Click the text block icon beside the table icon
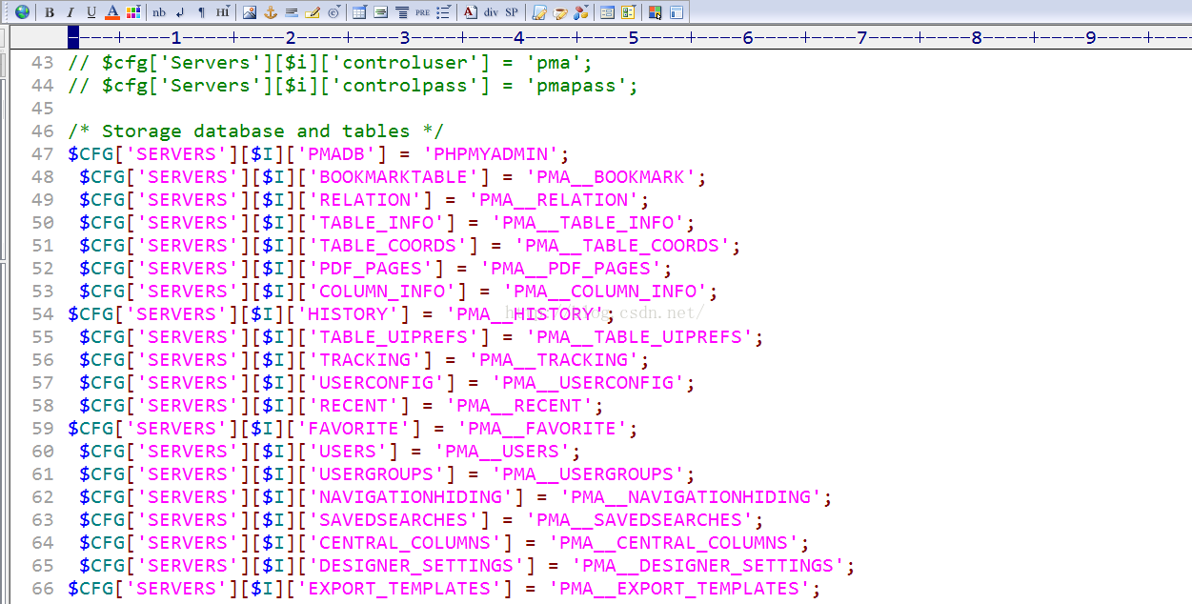 (x=380, y=12)
